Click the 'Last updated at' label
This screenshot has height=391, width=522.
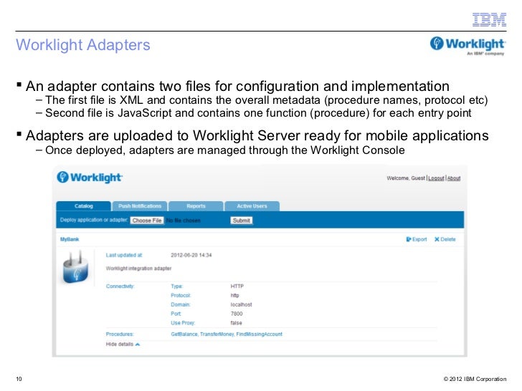point(124,256)
